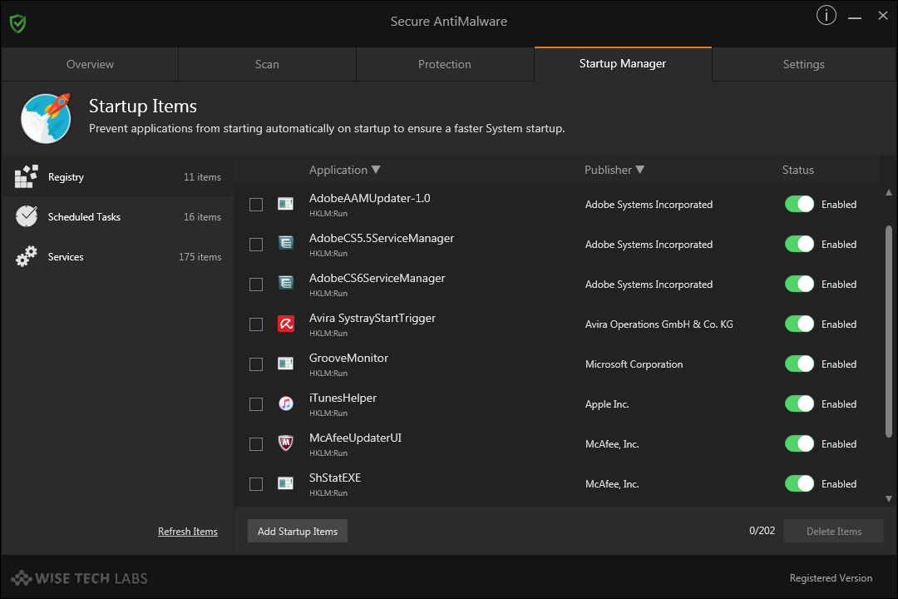Click the iTunesHelper music icon
Screen dimensions: 898x599
pos(286,403)
